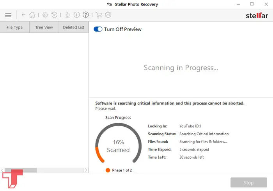Click the orange Phase 1 of 2 indicator
The width and height of the screenshot is (273, 191).
pos(108,170)
